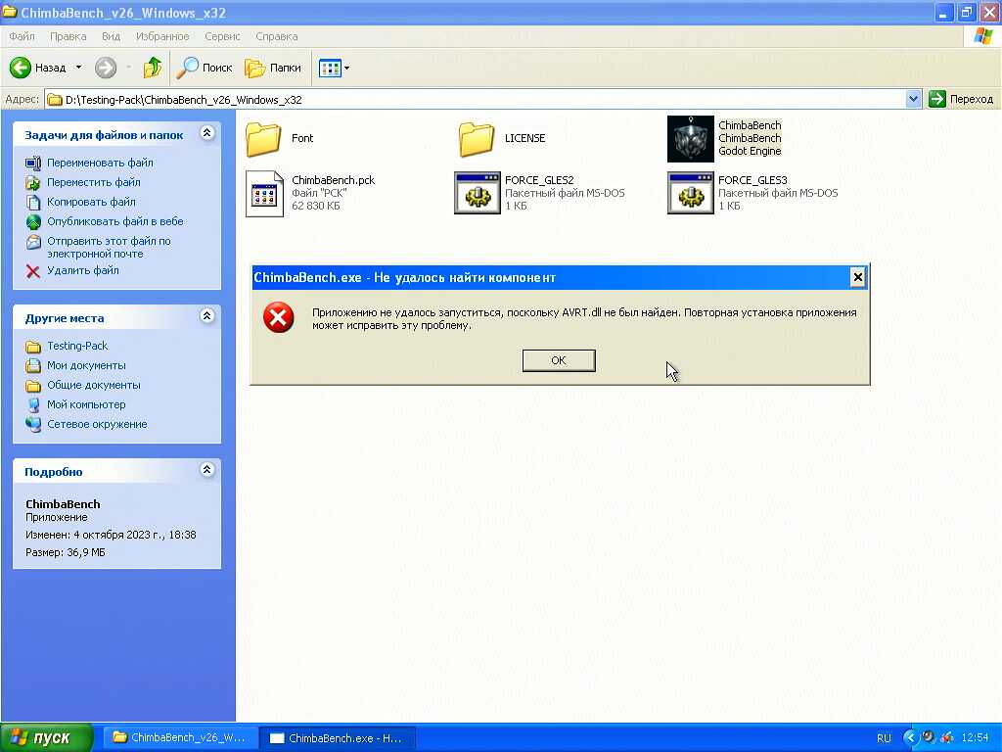1002x752 pixels.
Task: Open Поиск search in toolbar
Action: (205, 68)
